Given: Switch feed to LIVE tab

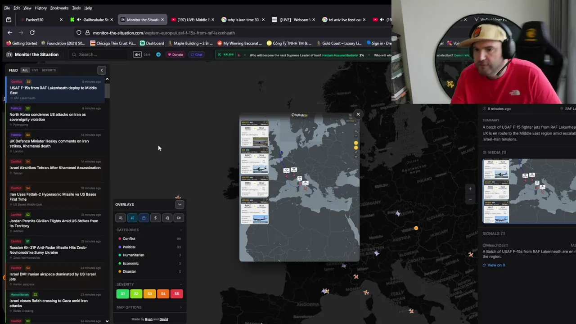Looking at the screenshot, I should (35, 70).
